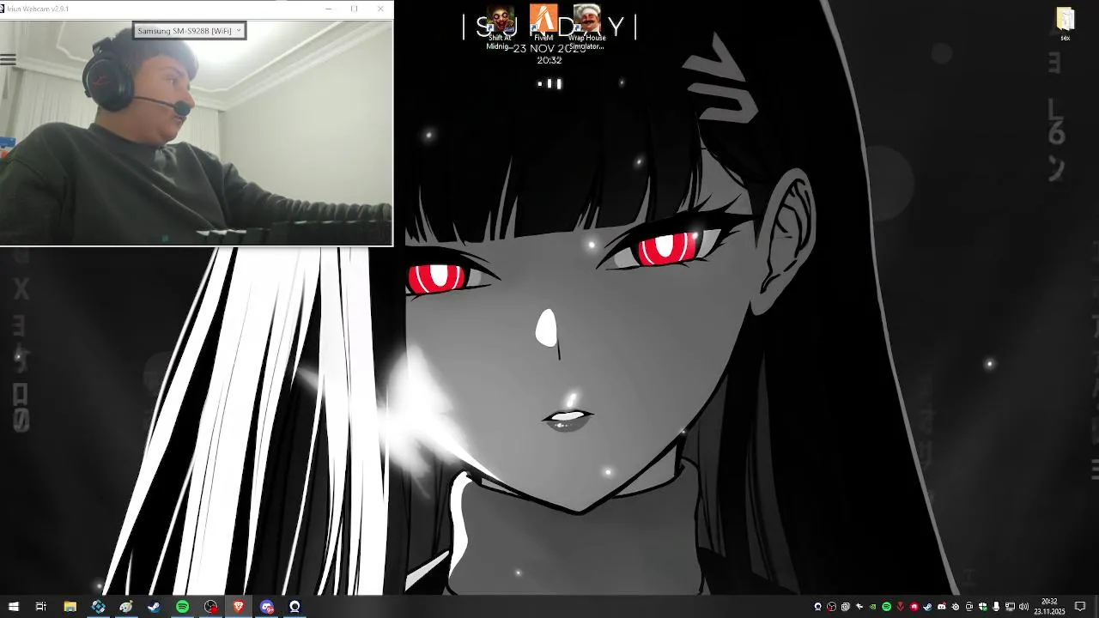This screenshot has width=1099, height=618.
Task: Click the NVIDIA system tray icon
Action: (872, 607)
